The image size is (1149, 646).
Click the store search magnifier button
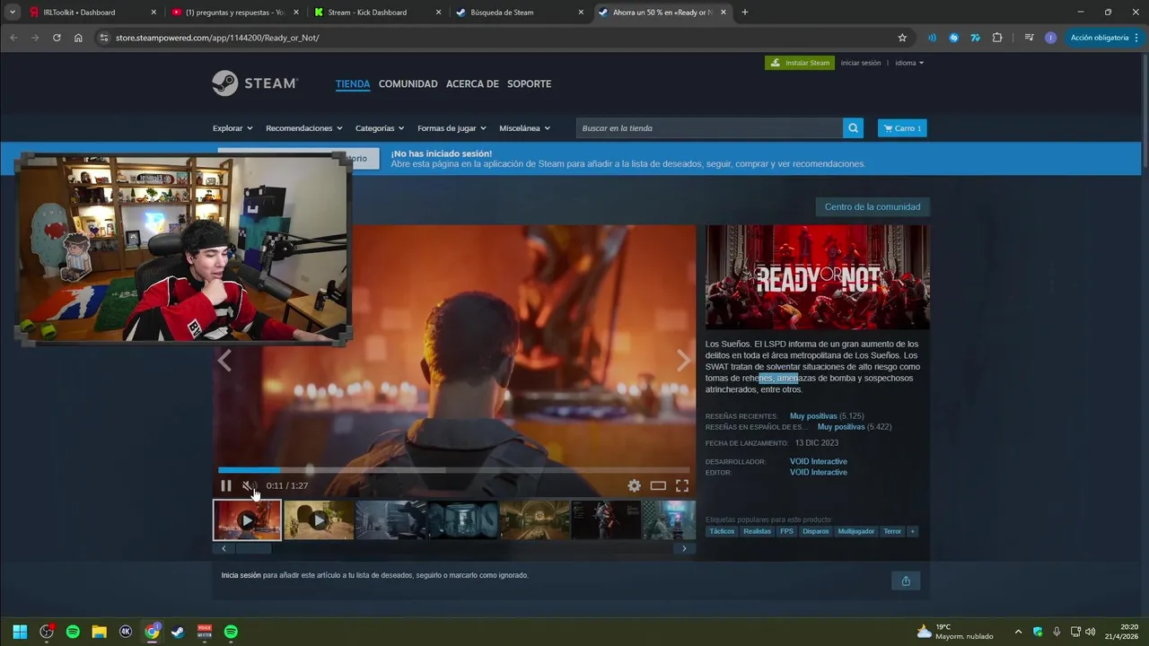coord(853,128)
